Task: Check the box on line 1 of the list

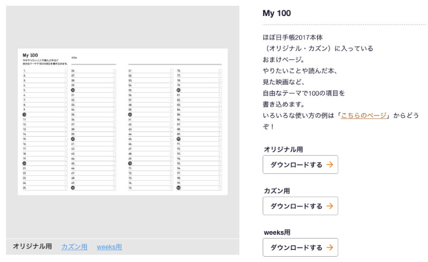Action: tap(66, 70)
